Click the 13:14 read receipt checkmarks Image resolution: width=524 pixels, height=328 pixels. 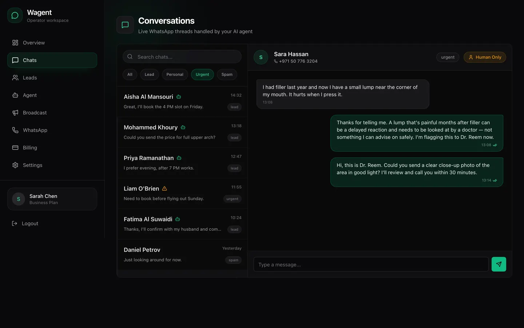click(495, 180)
